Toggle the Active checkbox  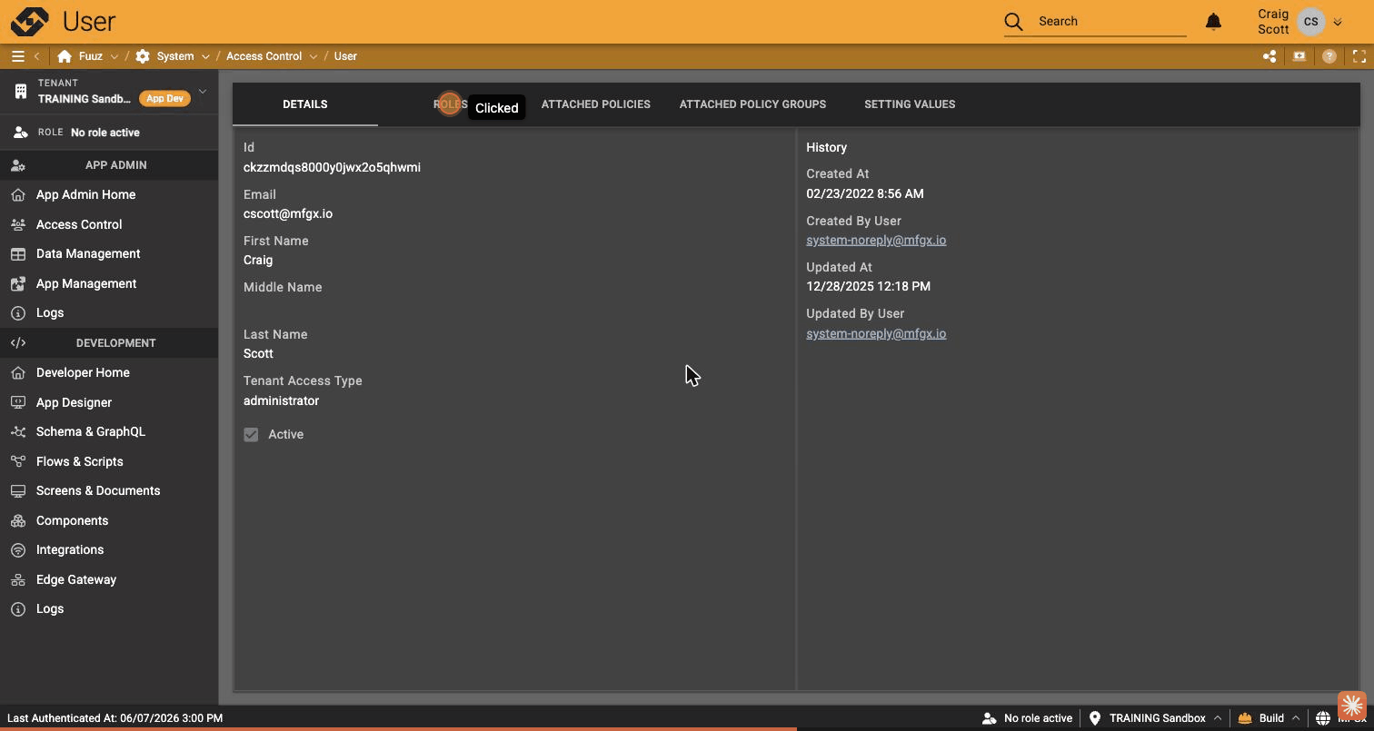pyautogui.click(x=251, y=435)
